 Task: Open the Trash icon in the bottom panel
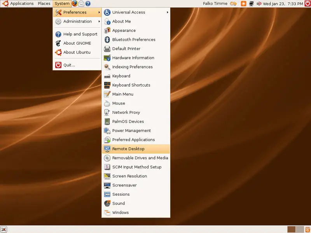point(308,230)
